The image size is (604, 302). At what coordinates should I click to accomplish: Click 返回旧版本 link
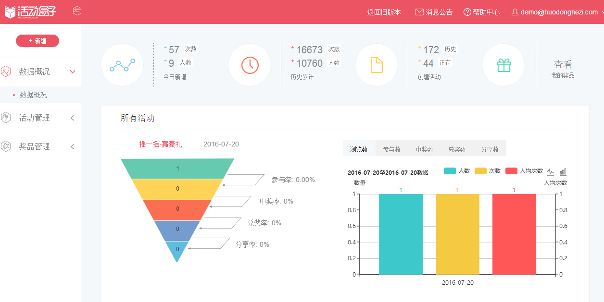click(x=384, y=12)
